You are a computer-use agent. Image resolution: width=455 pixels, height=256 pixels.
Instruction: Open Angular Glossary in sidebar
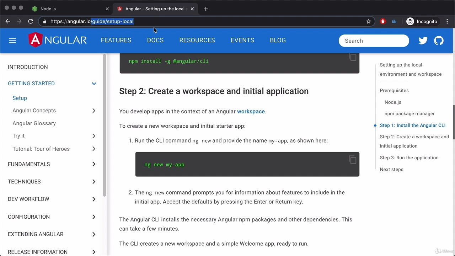(34, 123)
